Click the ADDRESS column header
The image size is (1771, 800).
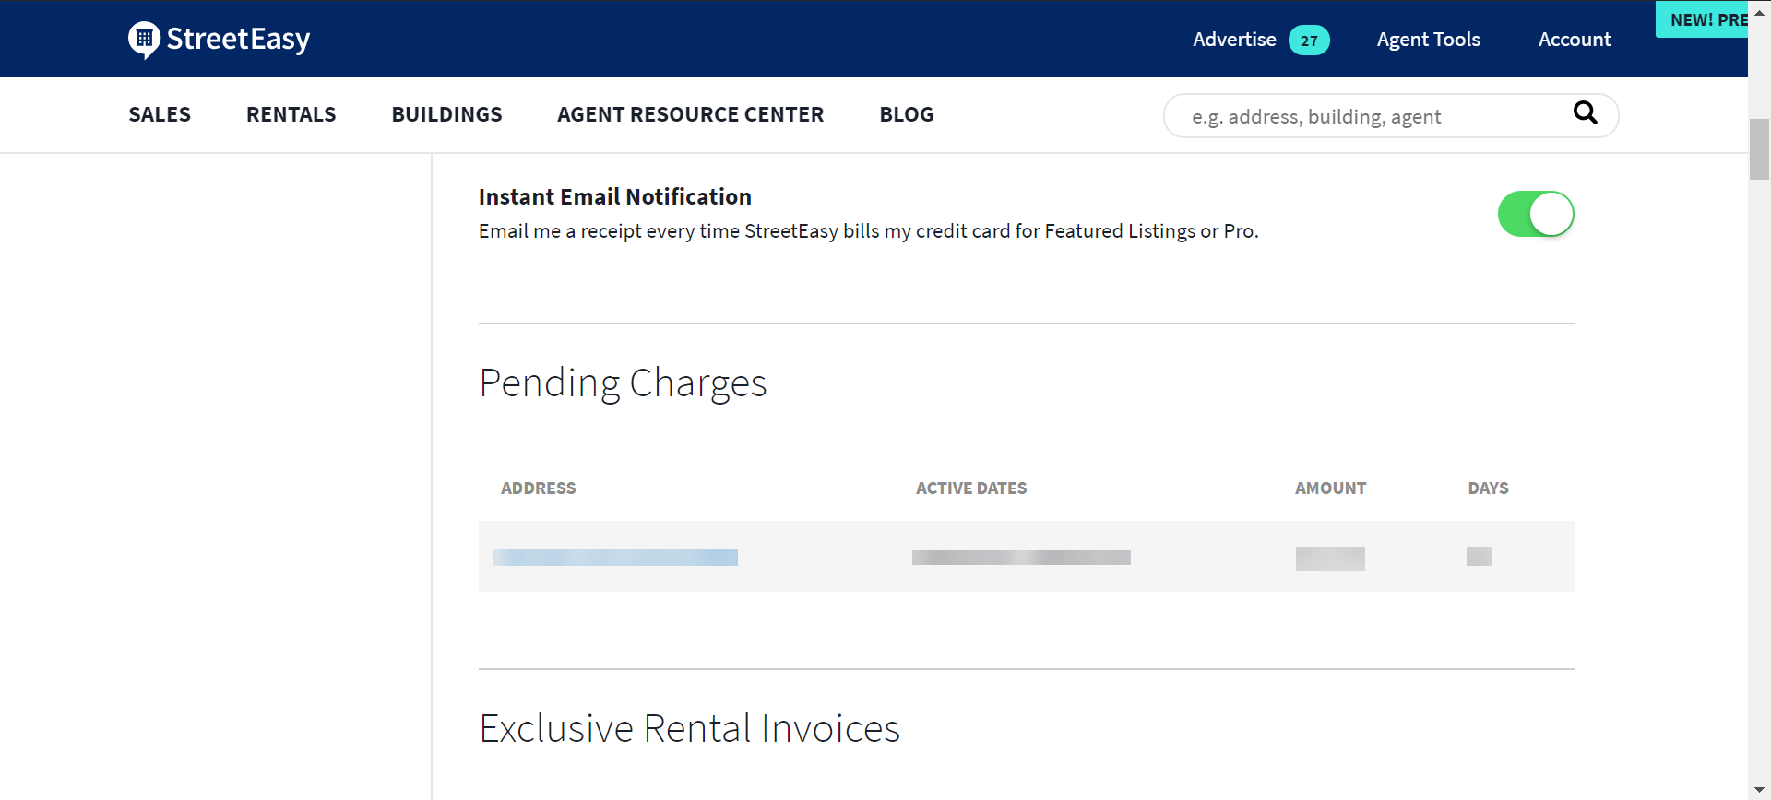pos(539,488)
